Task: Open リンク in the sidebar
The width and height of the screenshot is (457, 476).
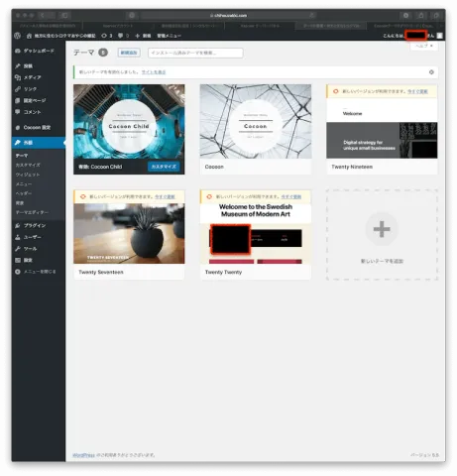Action: coord(39,89)
